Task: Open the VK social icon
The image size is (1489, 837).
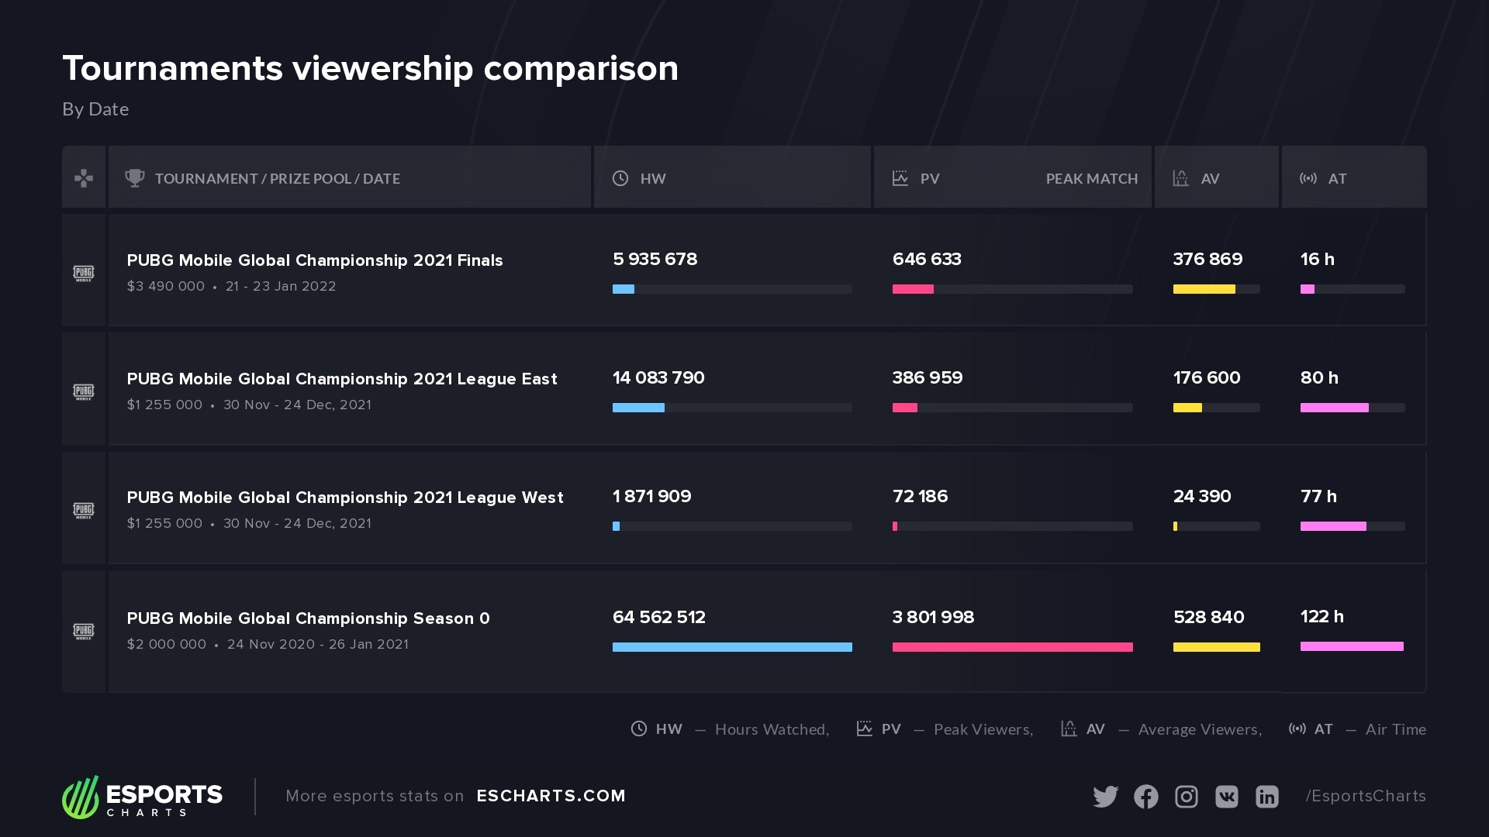Action: [x=1227, y=797]
